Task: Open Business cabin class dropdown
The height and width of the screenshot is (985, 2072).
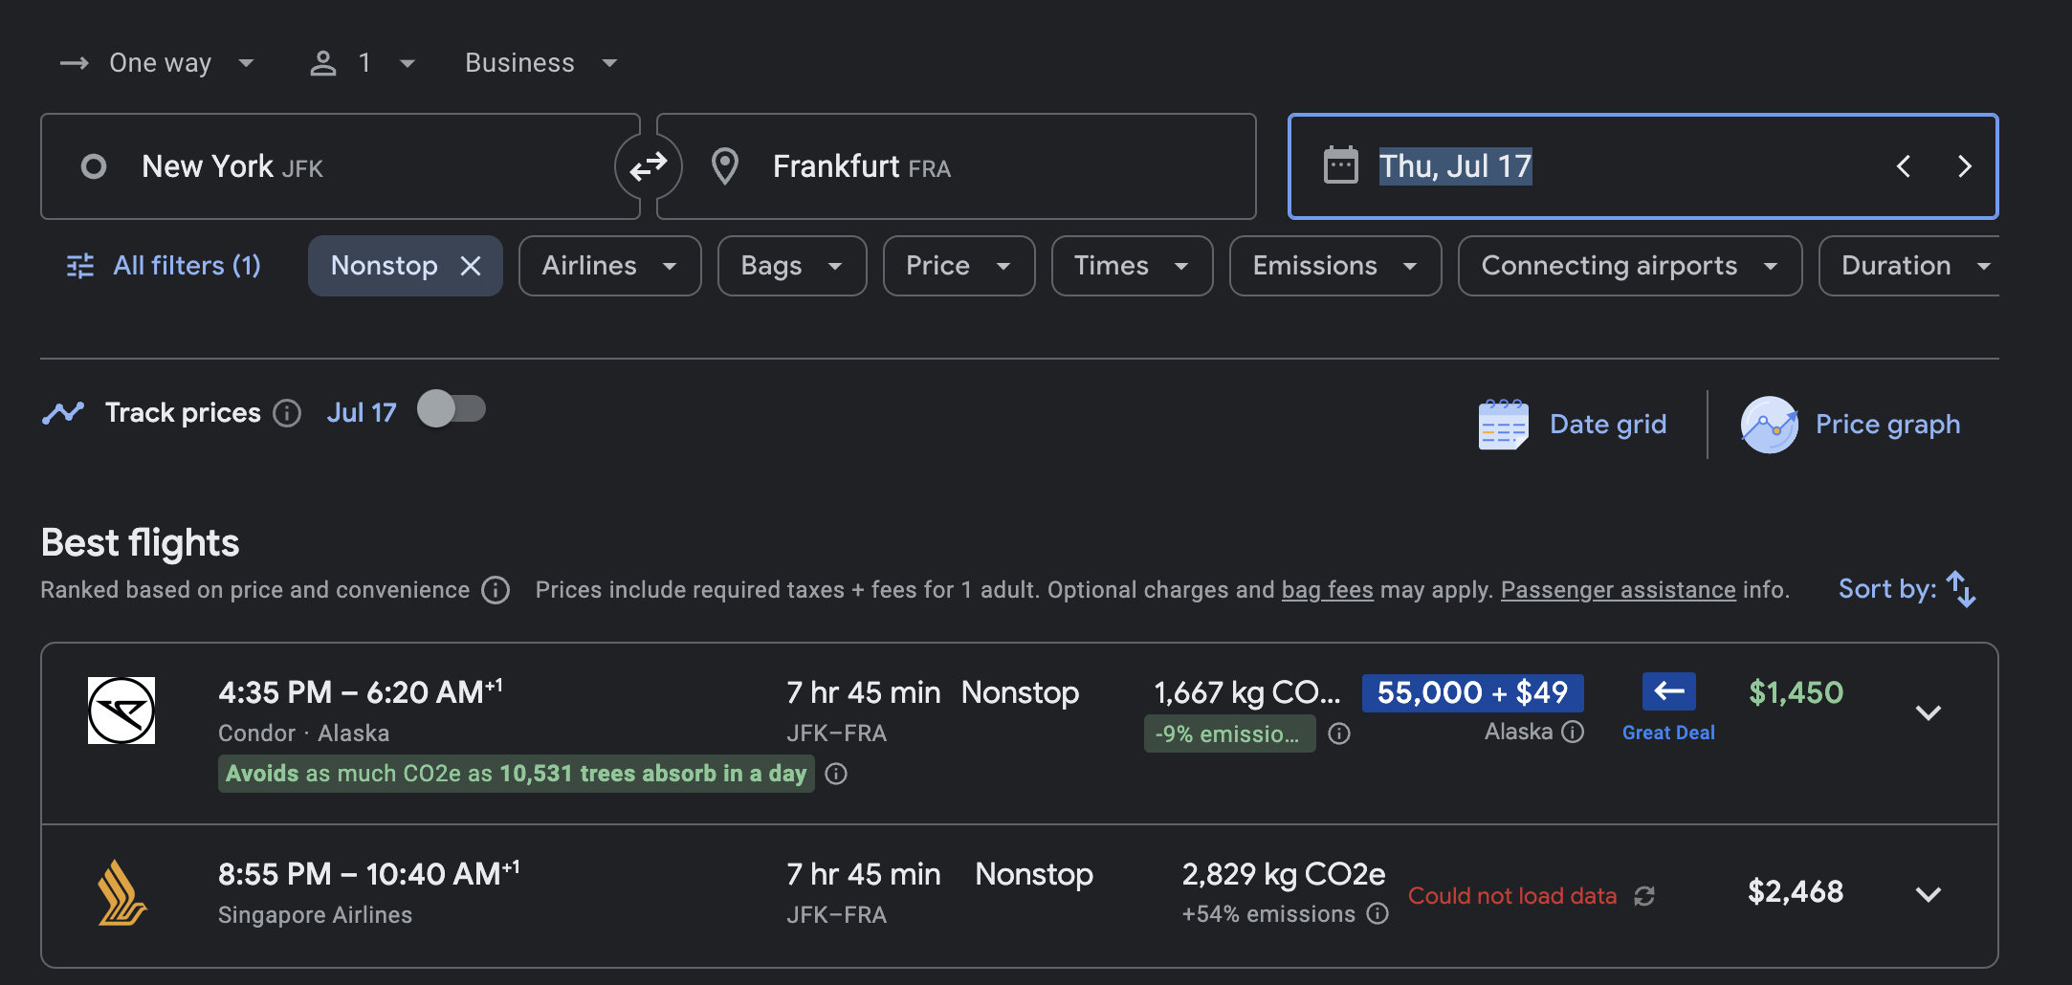Action: (x=541, y=63)
